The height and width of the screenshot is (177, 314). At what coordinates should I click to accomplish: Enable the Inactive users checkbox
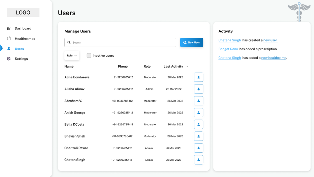pos(89,56)
